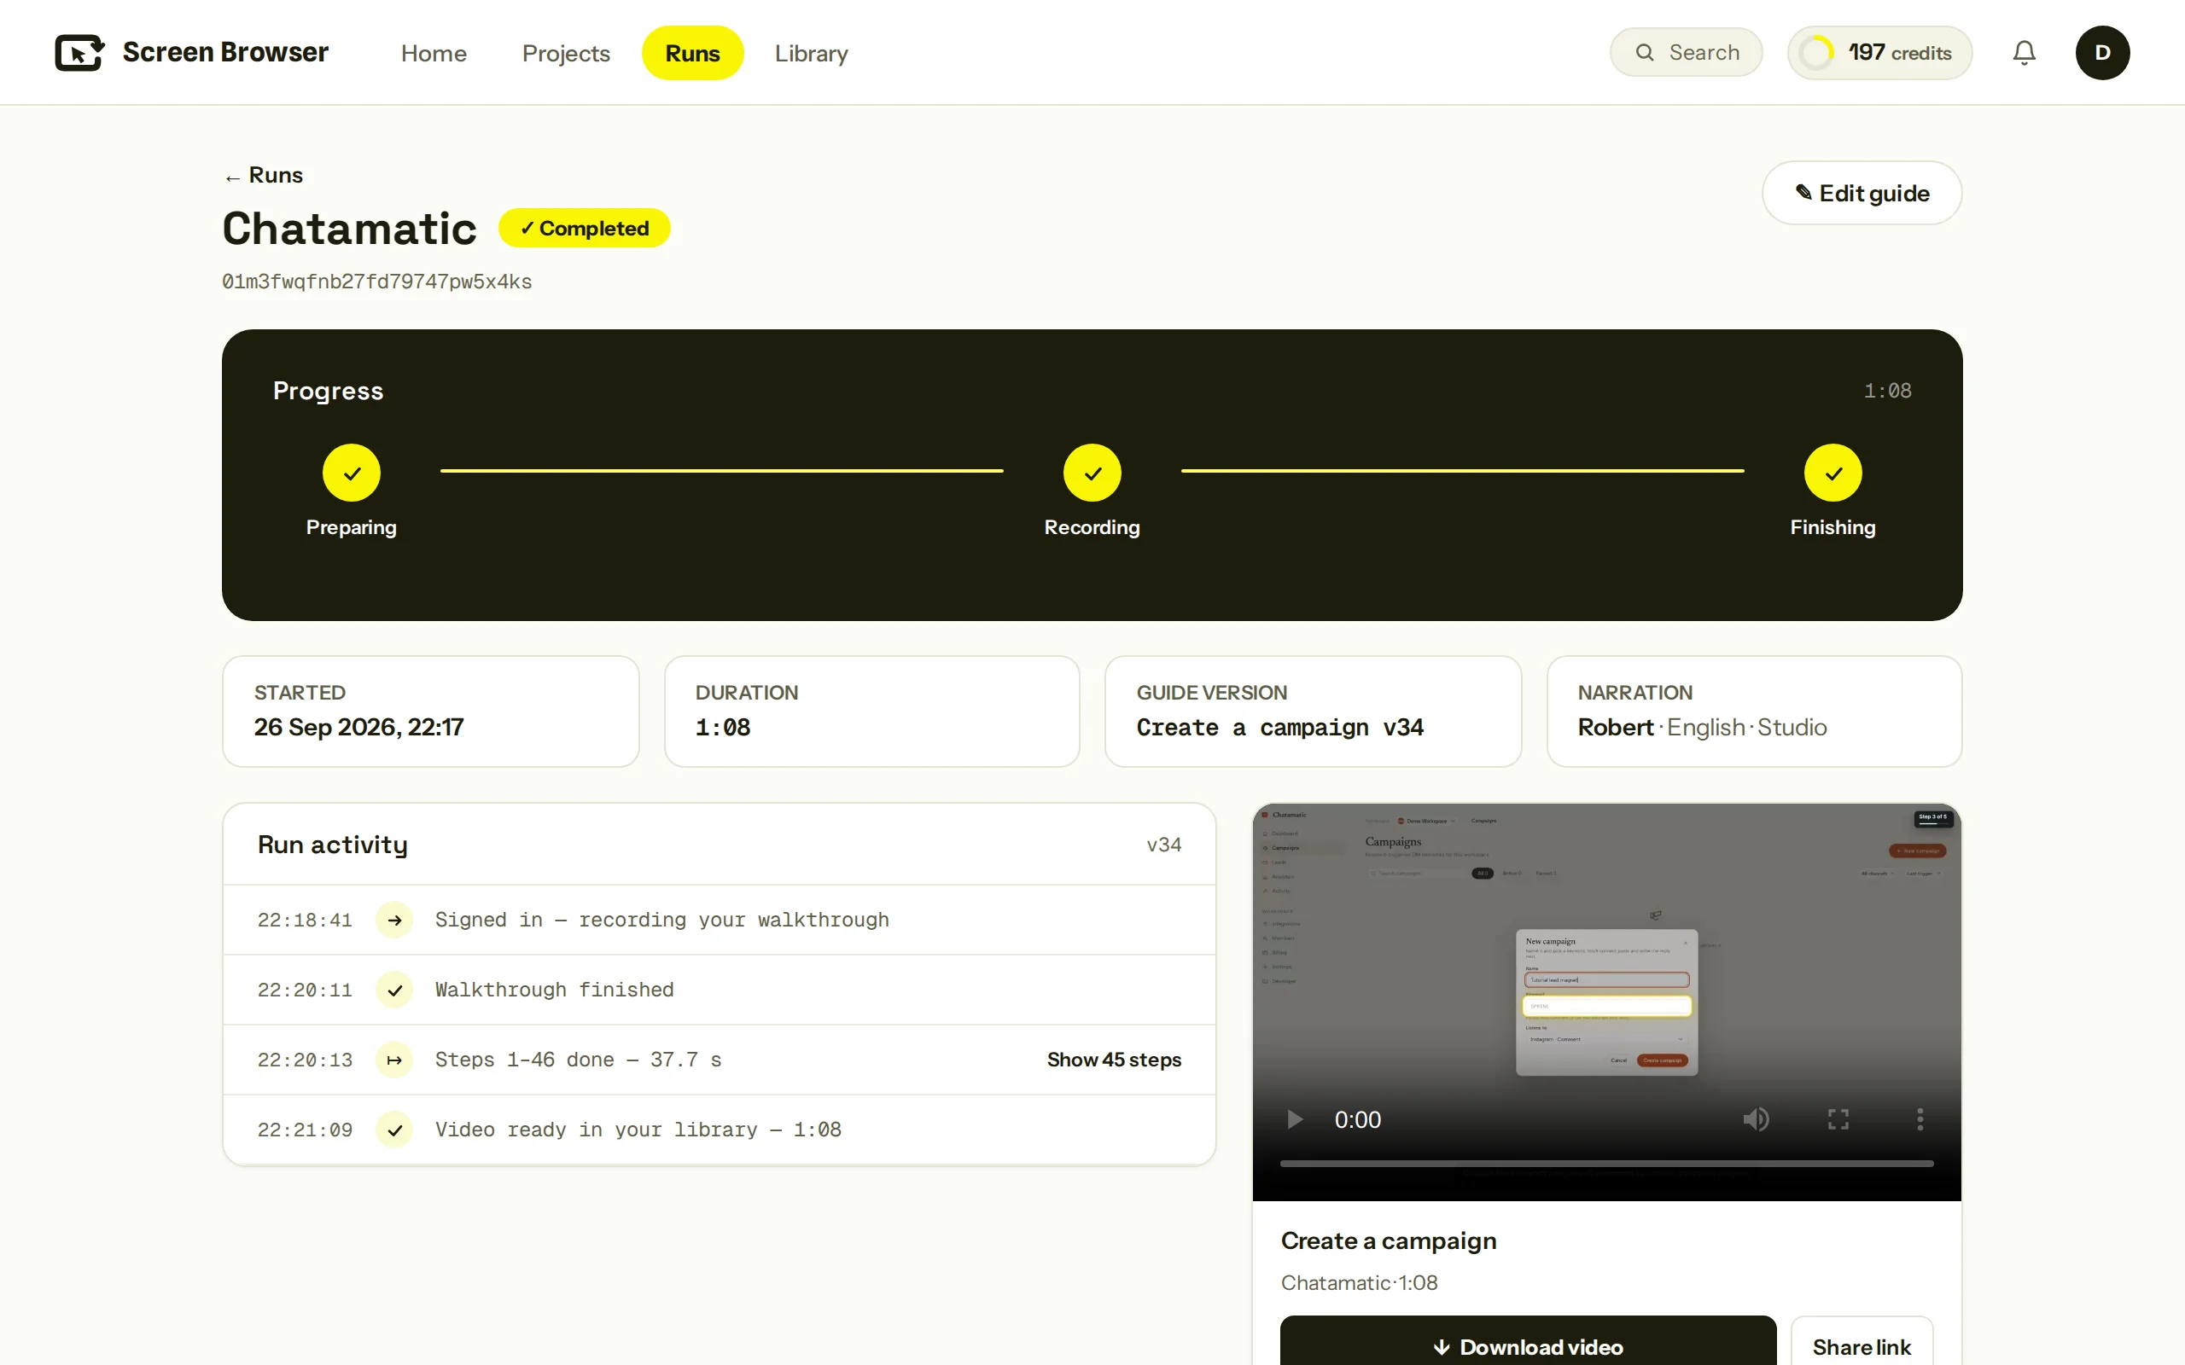This screenshot has height=1365, width=2185.
Task: Play the Create a campaign video
Action: pos(1294,1119)
